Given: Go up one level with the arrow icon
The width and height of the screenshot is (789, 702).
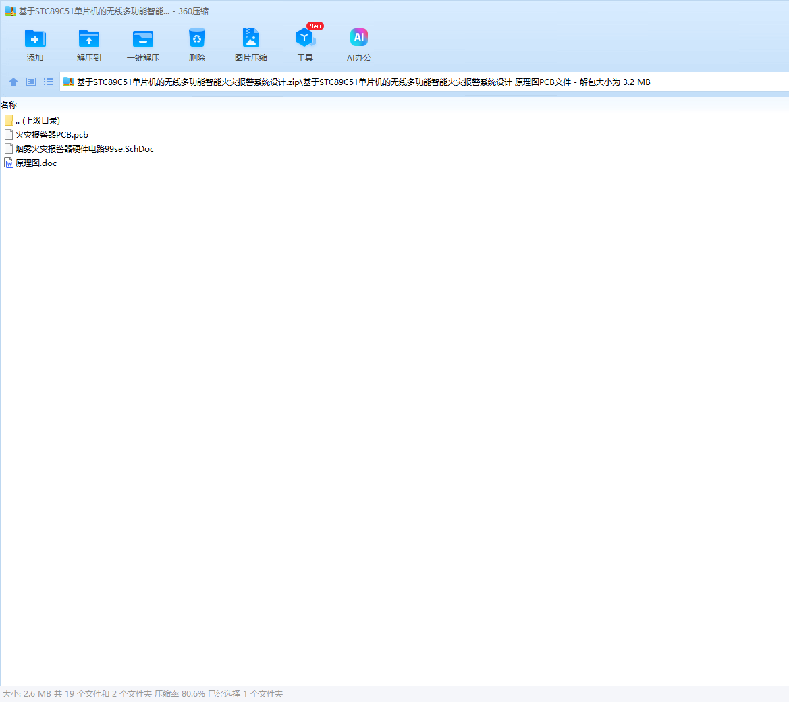Looking at the screenshot, I should (x=13, y=82).
